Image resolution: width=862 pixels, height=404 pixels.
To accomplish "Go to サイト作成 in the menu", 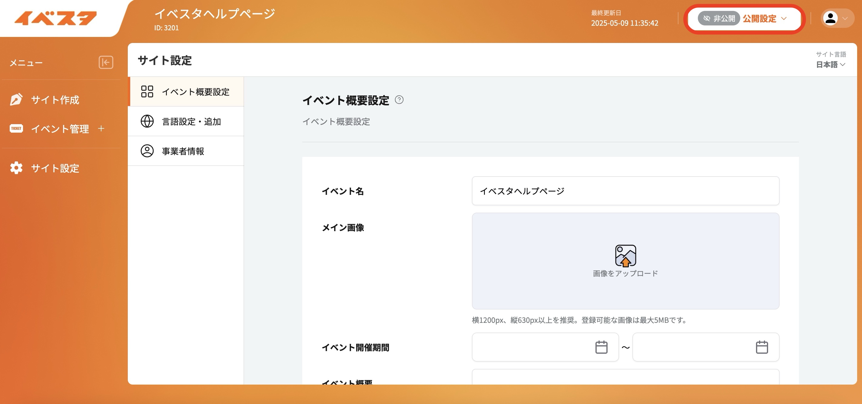I will pyautogui.click(x=55, y=100).
